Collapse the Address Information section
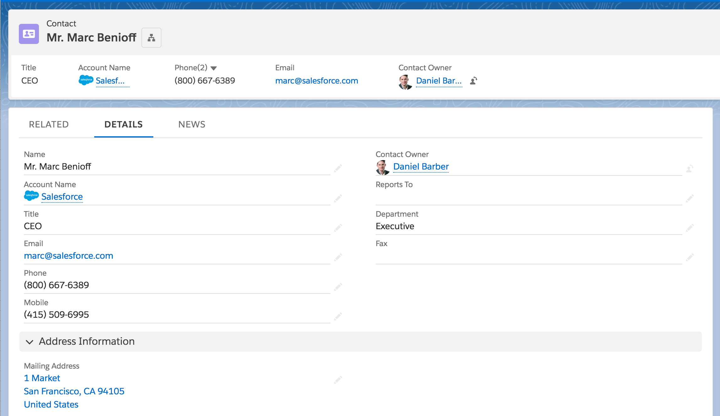 tap(30, 342)
